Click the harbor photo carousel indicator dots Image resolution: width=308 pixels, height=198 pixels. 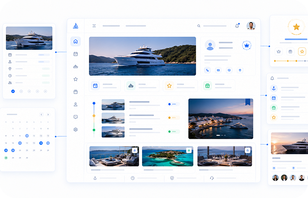(x=221, y=135)
